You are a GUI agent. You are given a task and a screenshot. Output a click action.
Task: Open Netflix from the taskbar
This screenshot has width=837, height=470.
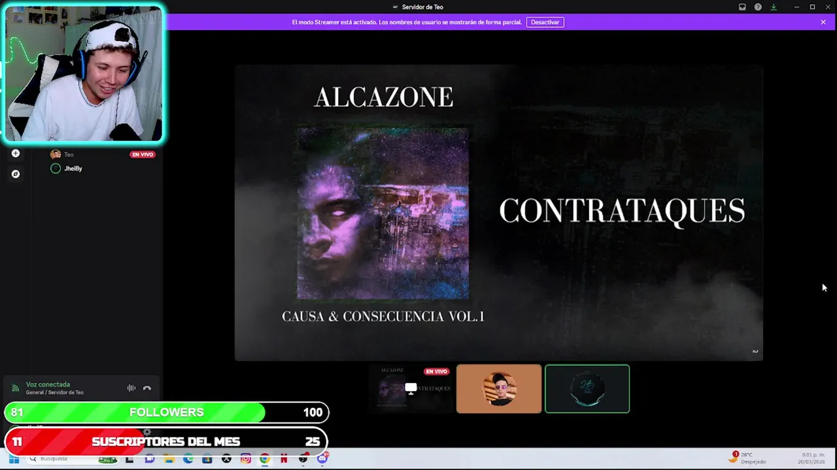pos(284,459)
